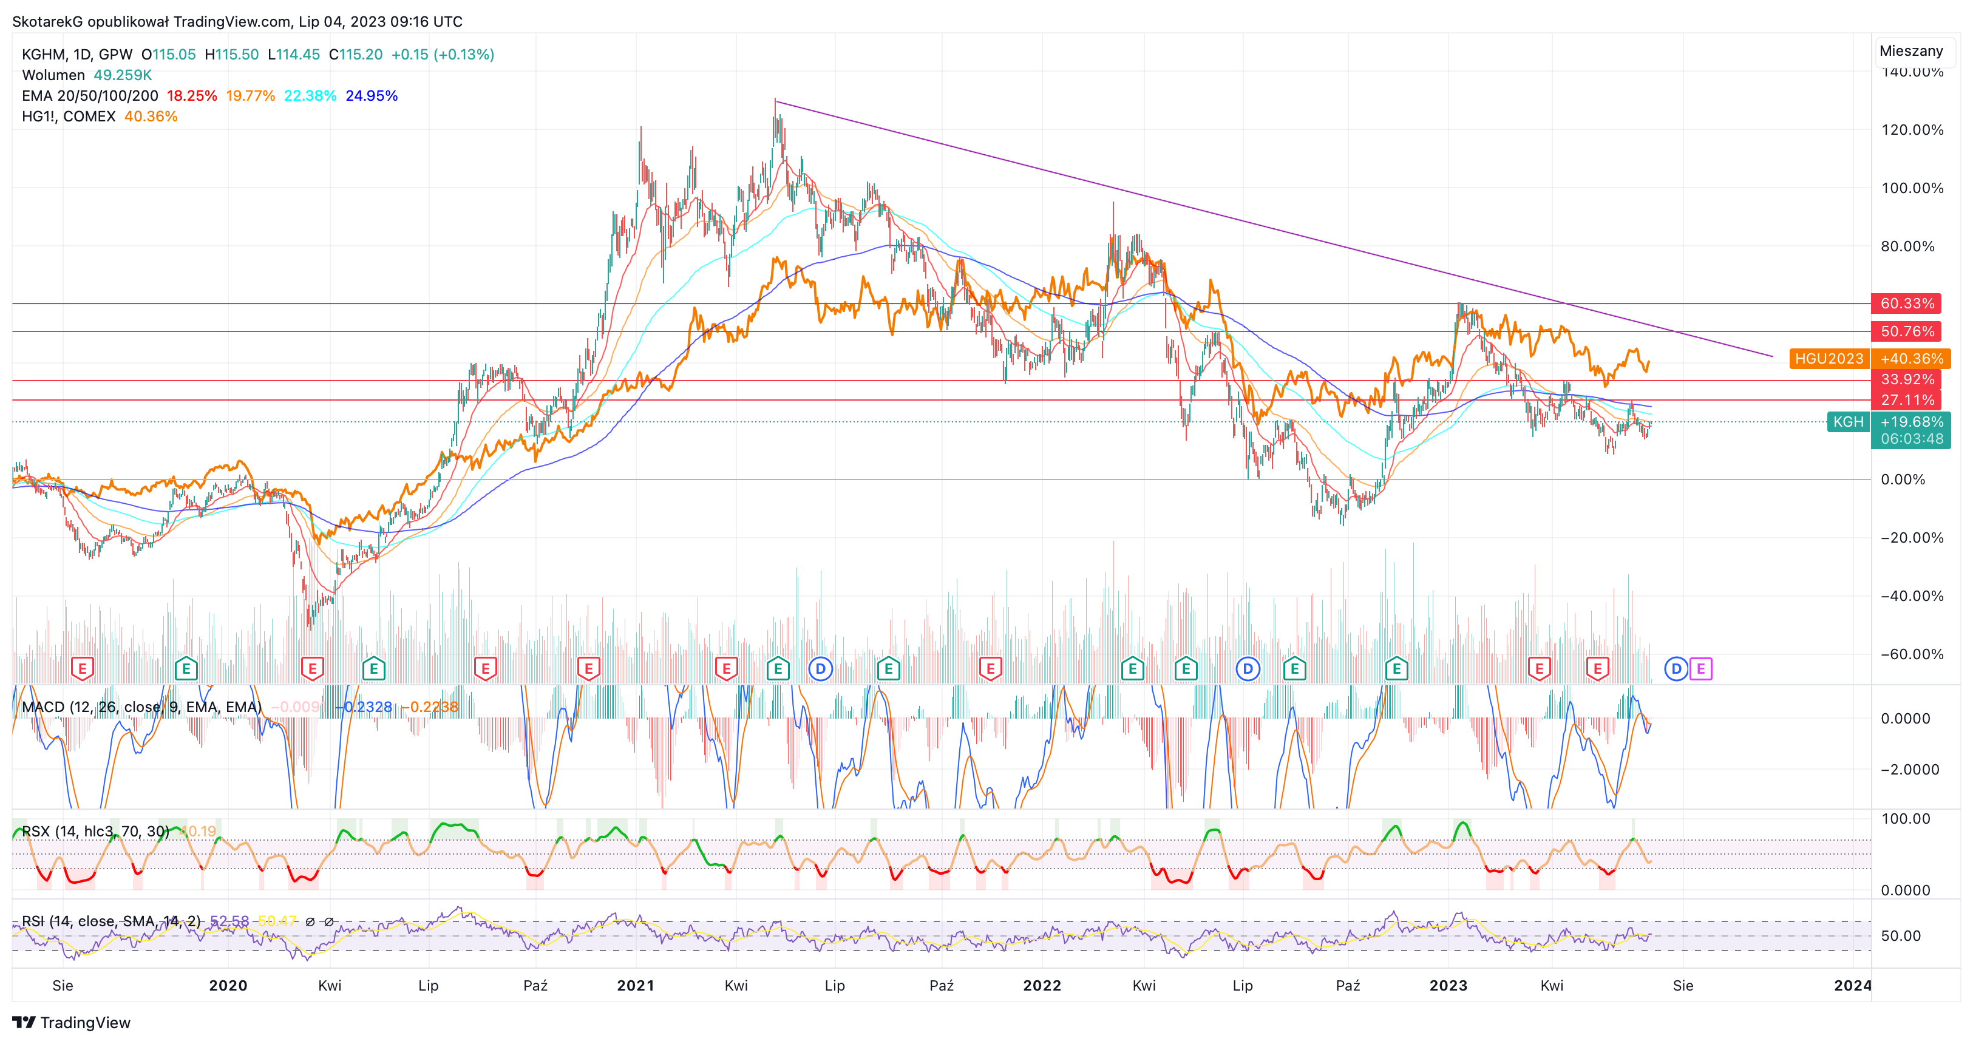Click the SkotarekG publication header text

(237, 21)
